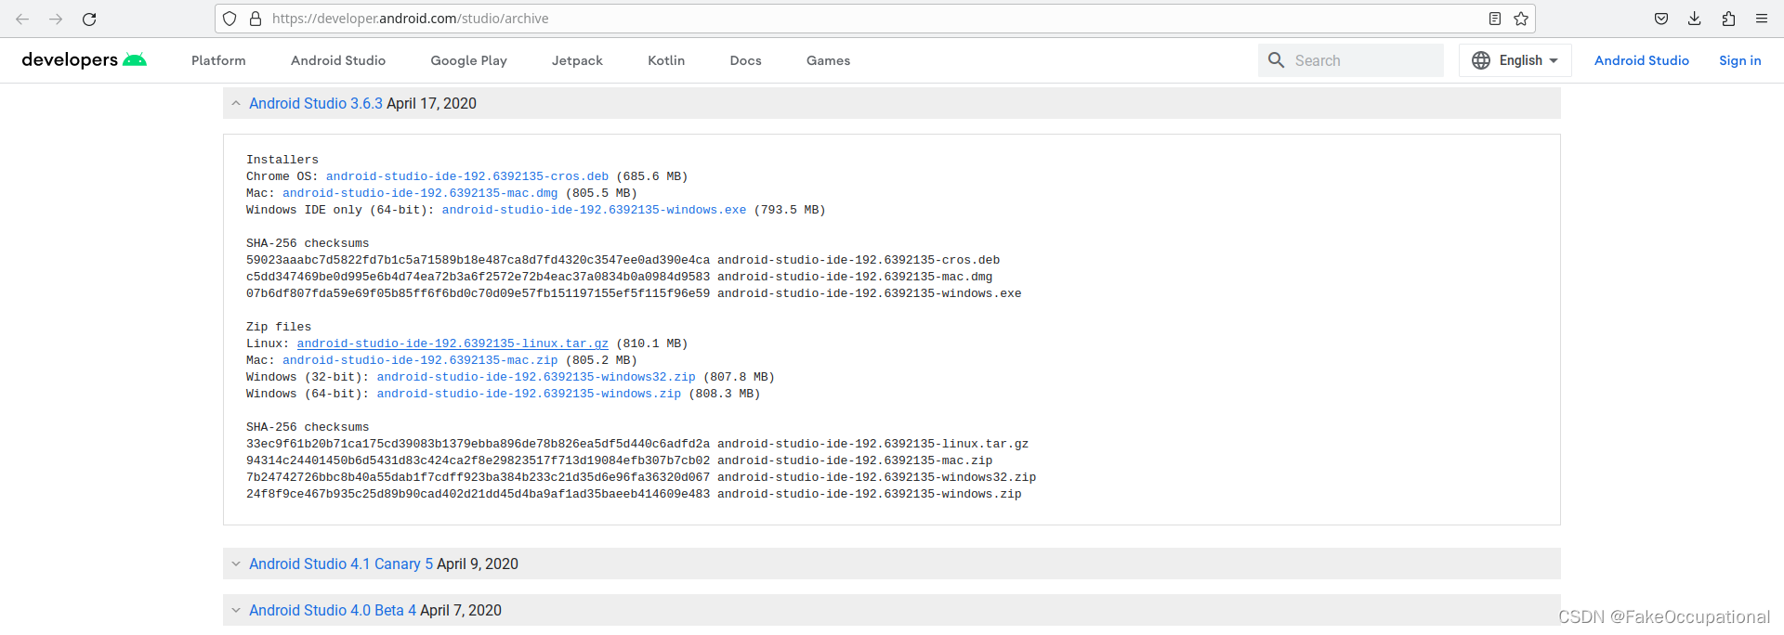Click into the site Search field

[x=1351, y=60]
